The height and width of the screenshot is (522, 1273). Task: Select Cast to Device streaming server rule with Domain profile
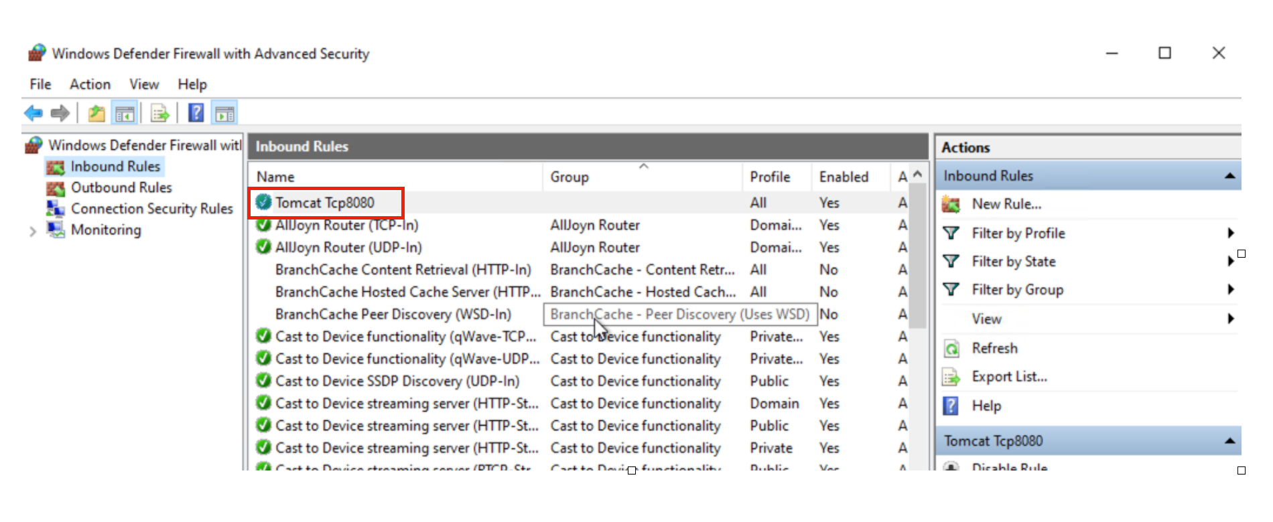[x=407, y=404]
